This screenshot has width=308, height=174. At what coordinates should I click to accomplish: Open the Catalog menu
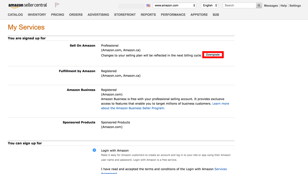15,15
